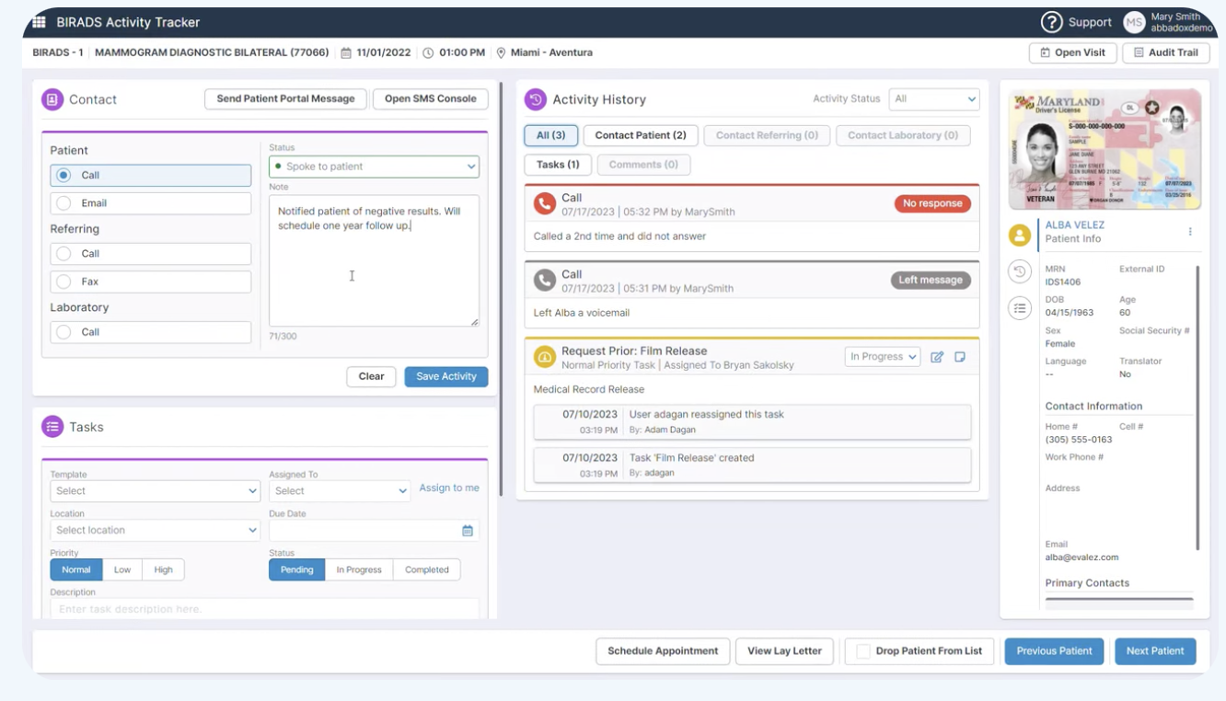Click the Assign to me link
The height and width of the screenshot is (701, 1226).
pyautogui.click(x=449, y=488)
